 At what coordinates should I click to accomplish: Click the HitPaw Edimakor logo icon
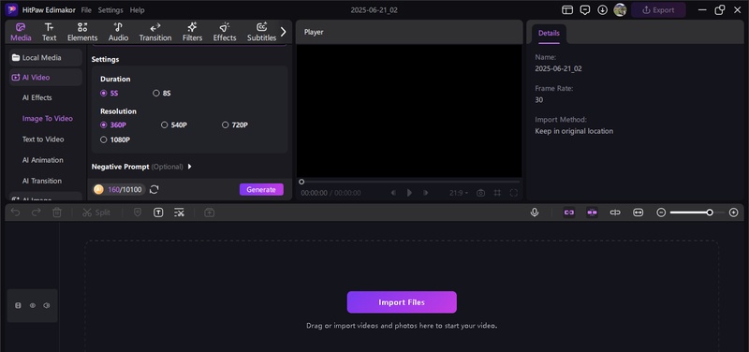[x=12, y=9]
